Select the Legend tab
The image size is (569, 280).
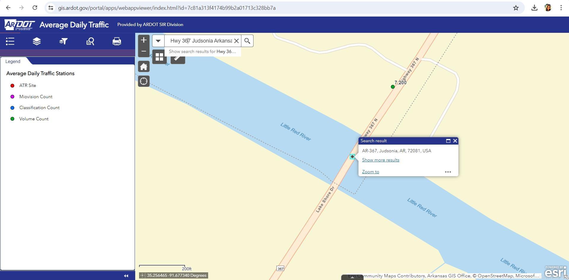coord(13,61)
